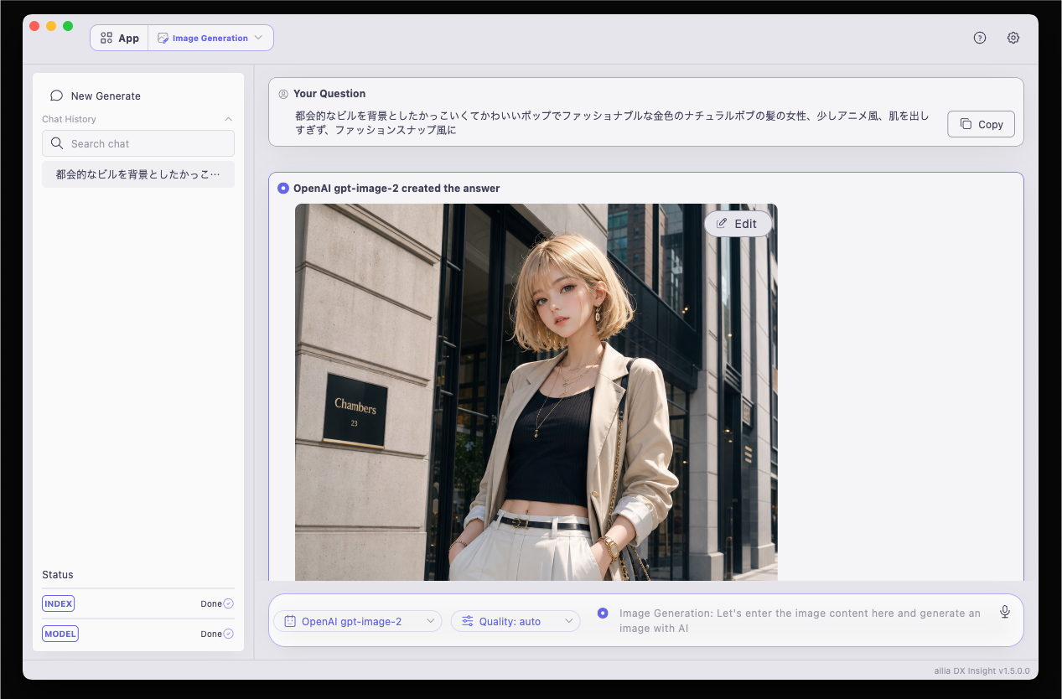Collapse the Chat History section chevron
The image size is (1062, 699).
pyautogui.click(x=229, y=119)
